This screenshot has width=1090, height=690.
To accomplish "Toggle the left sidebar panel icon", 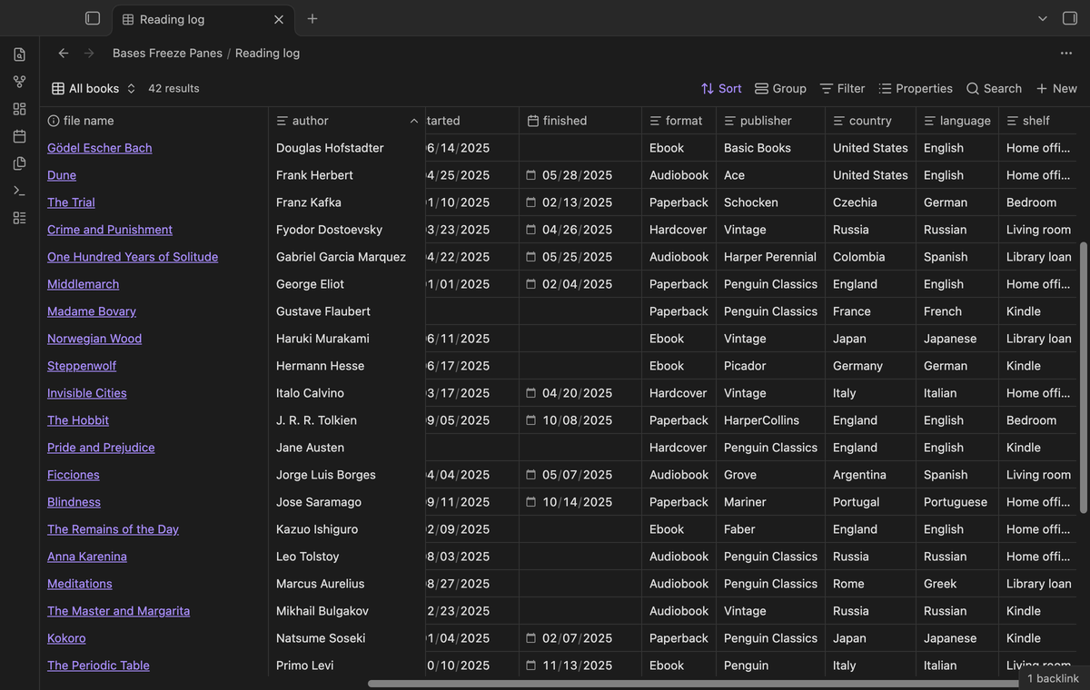I will pyautogui.click(x=93, y=18).
